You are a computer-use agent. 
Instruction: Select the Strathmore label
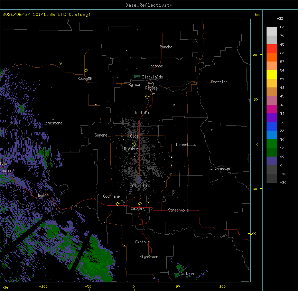[178, 210]
